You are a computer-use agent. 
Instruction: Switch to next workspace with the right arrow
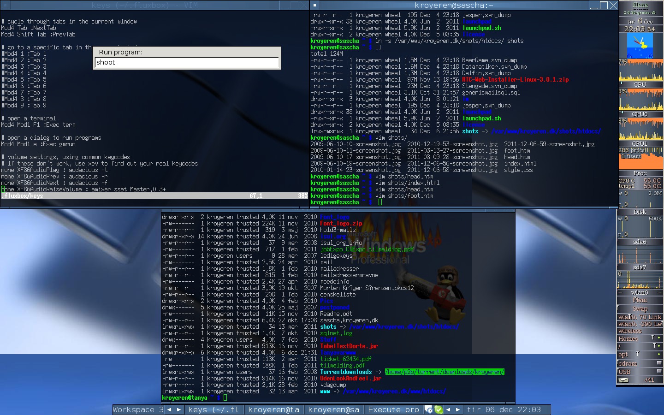tap(178, 409)
